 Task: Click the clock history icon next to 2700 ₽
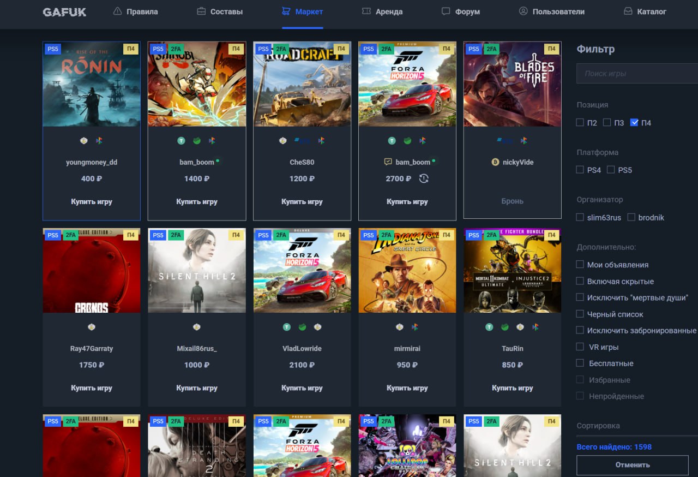pyautogui.click(x=424, y=178)
